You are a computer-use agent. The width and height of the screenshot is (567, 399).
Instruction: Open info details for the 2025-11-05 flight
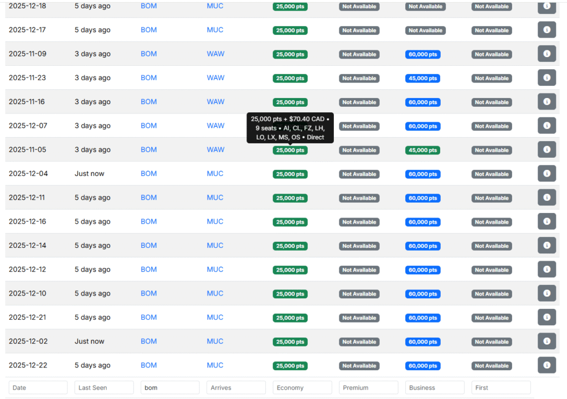(547, 149)
